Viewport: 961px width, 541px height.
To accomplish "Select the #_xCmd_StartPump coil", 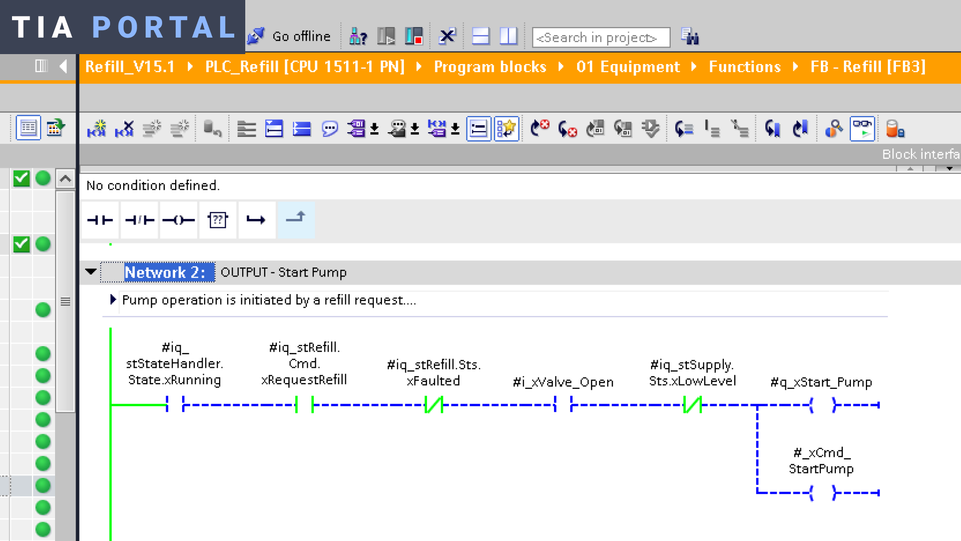I will click(822, 492).
